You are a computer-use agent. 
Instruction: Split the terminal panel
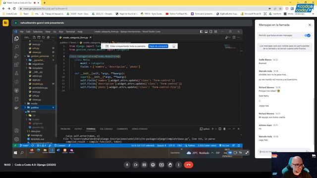point(220,129)
